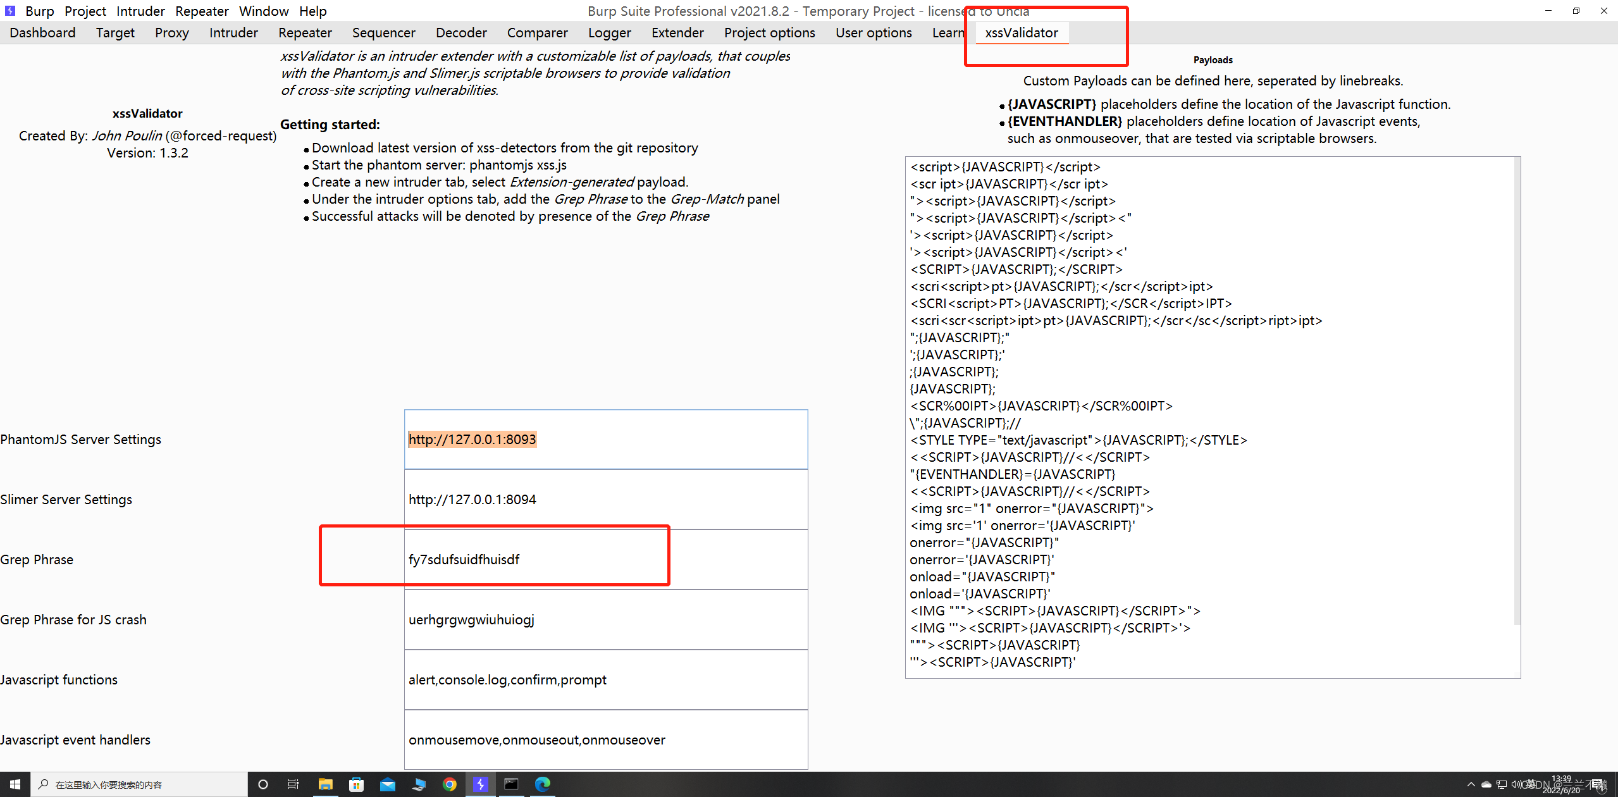Click the JS crash grep phrase field
1618x797 pixels.
tap(606, 620)
